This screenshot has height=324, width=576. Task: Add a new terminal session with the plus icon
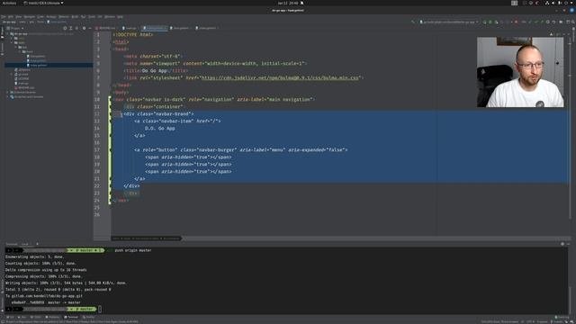pyautogui.click(x=37, y=244)
